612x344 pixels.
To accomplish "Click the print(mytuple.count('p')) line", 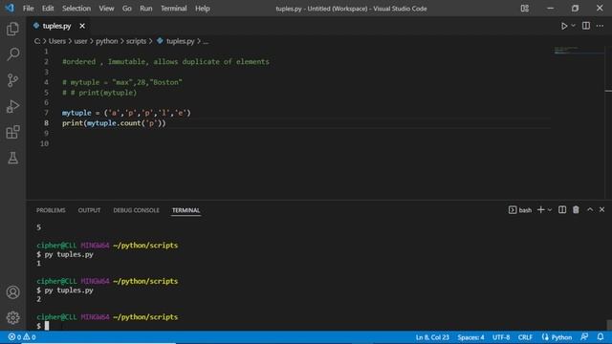I will point(114,123).
